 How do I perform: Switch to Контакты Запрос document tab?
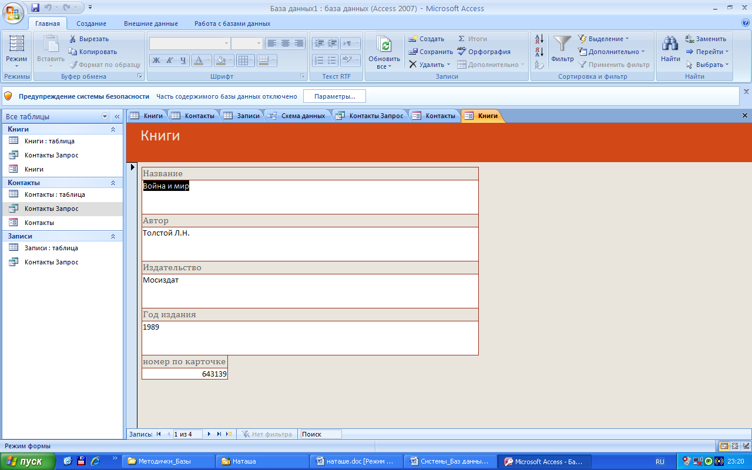point(370,116)
